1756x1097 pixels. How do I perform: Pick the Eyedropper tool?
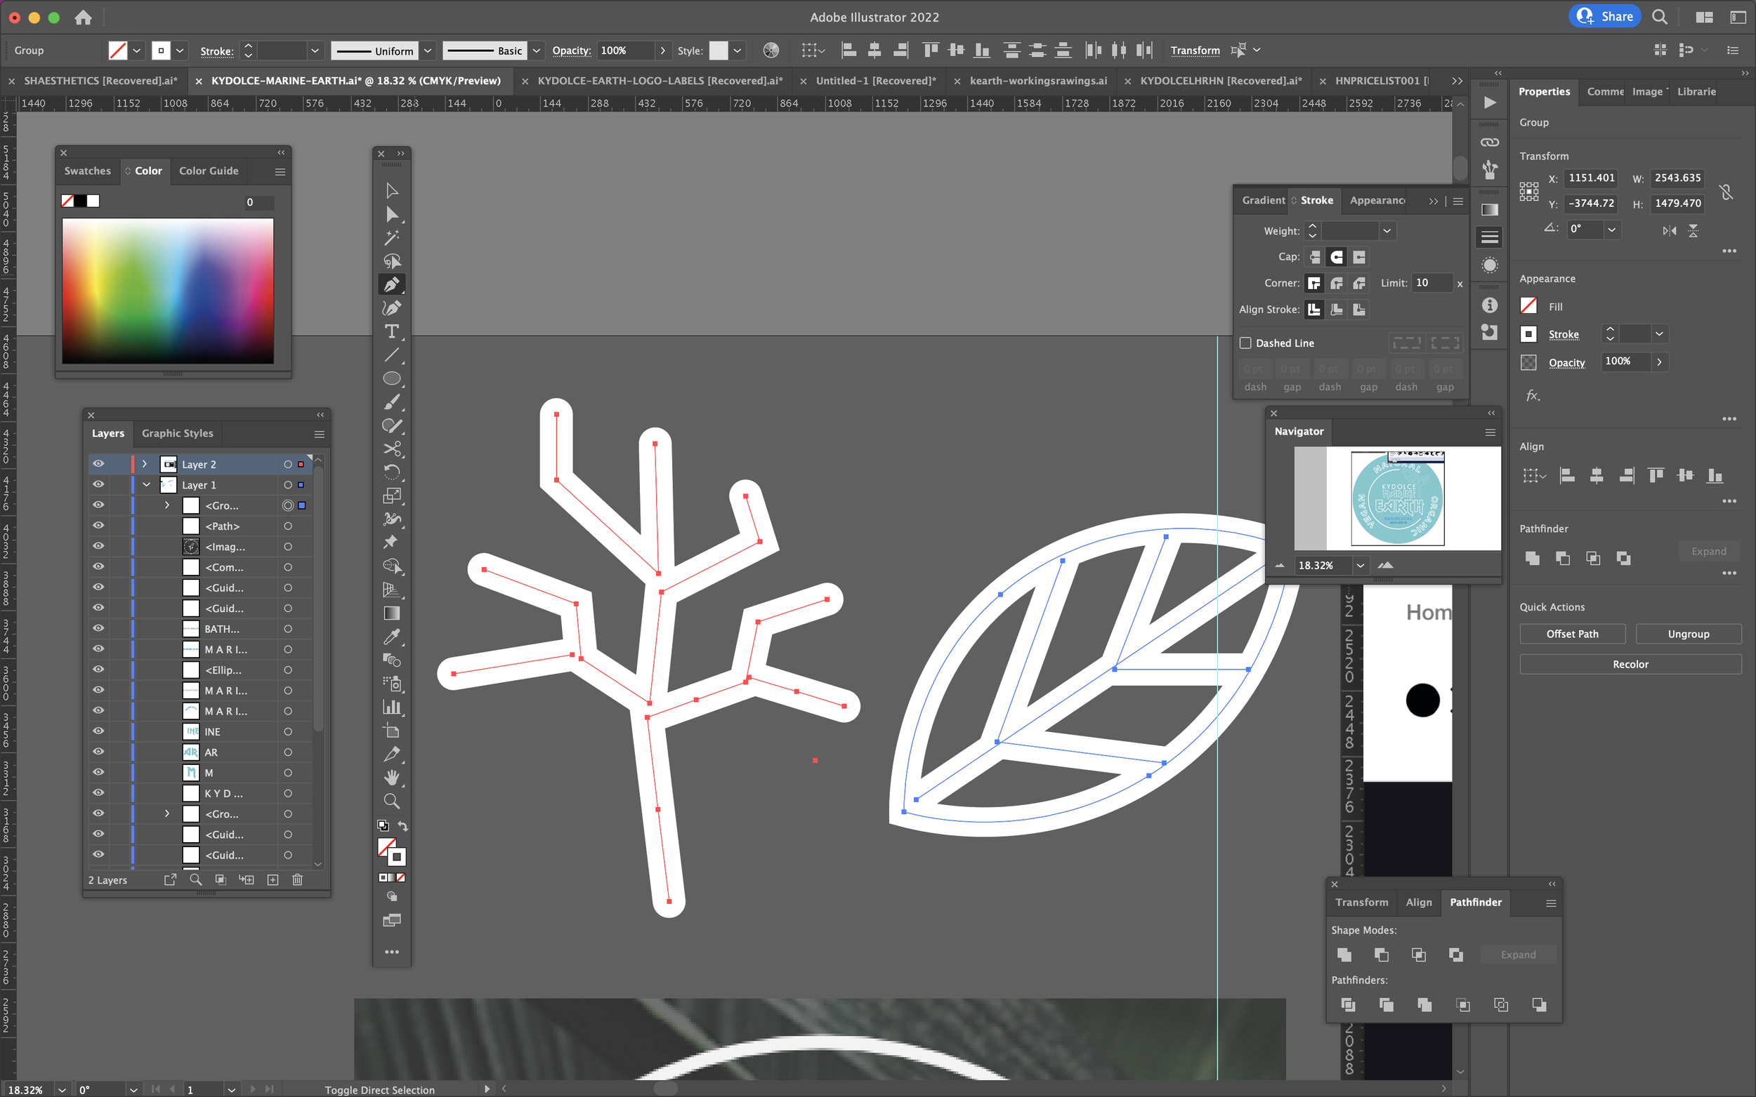[x=391, y=637]
